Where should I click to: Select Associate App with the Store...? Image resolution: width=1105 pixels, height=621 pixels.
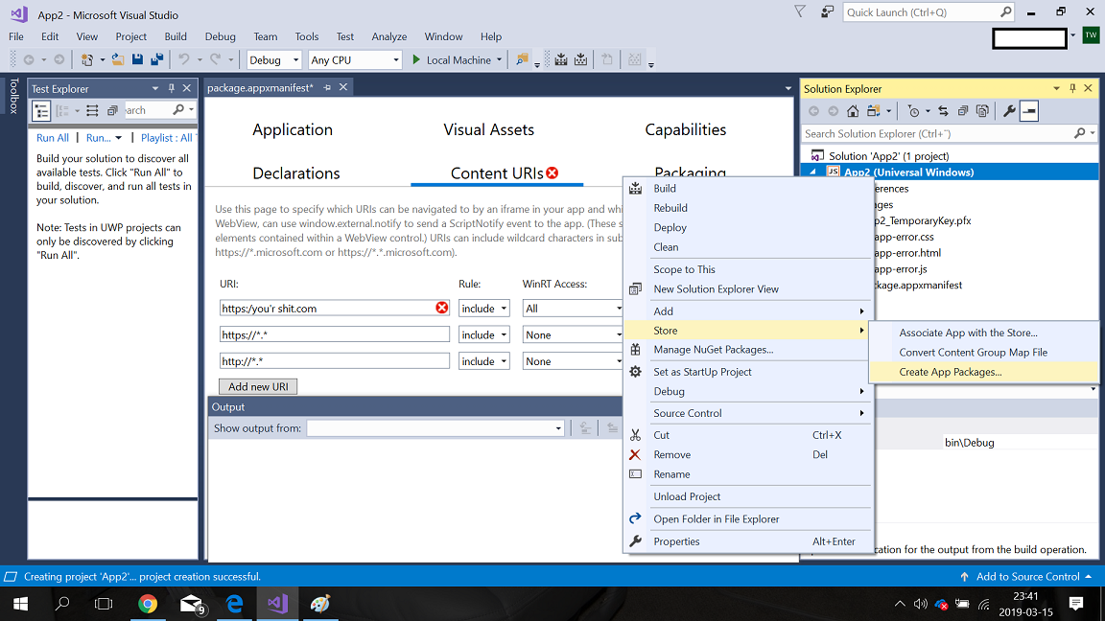click(968, 333)
